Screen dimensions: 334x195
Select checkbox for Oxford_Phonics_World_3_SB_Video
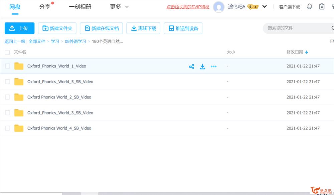(7, 113)
